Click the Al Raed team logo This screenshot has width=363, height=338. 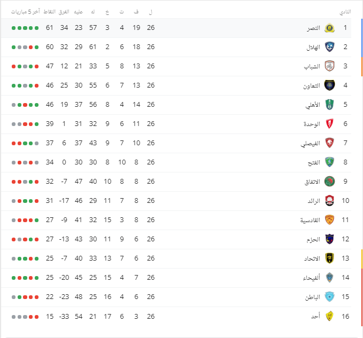tap(329, 201)
